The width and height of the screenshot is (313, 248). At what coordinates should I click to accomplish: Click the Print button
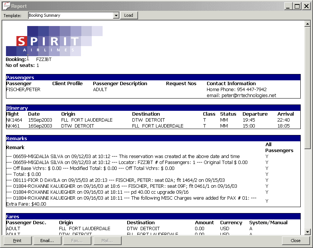pos(17,241)
